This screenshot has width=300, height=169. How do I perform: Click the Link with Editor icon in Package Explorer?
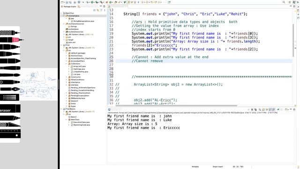[x=98, y=10]
